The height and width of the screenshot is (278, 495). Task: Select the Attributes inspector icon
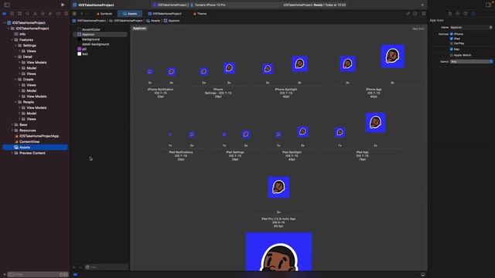point(473,14)
